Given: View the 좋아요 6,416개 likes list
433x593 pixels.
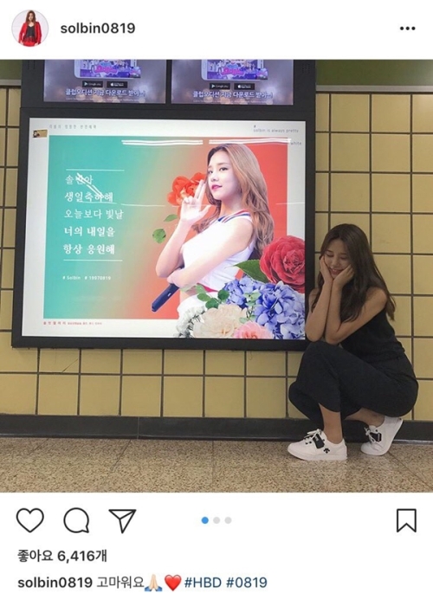Looking at the screenshot, I should click(x=62, y=556).
